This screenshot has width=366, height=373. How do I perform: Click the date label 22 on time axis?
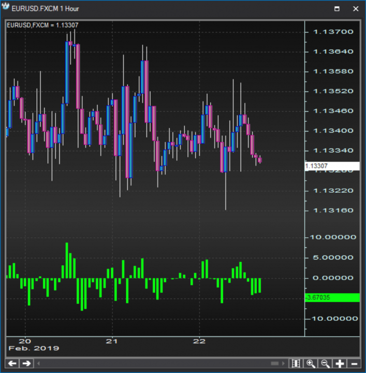(199, 341)
